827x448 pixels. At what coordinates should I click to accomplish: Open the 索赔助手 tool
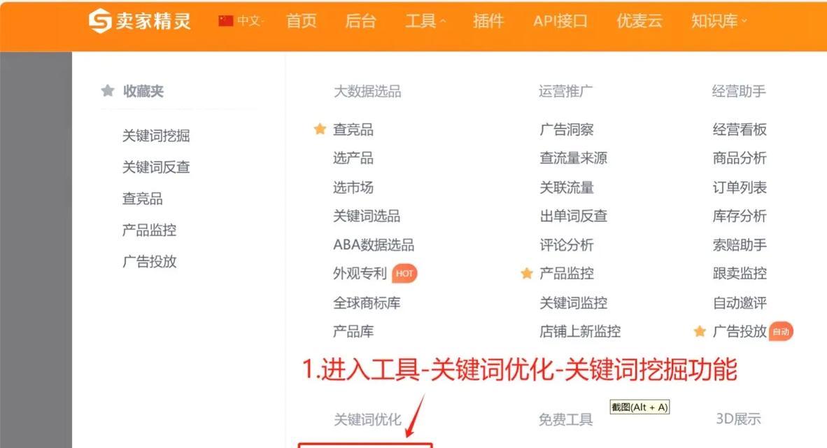pyautogui.click(x=740, y=245)
